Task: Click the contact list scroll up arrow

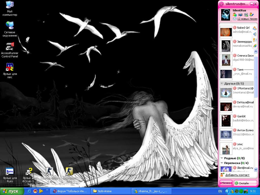Action: click(x=256, y=51)
